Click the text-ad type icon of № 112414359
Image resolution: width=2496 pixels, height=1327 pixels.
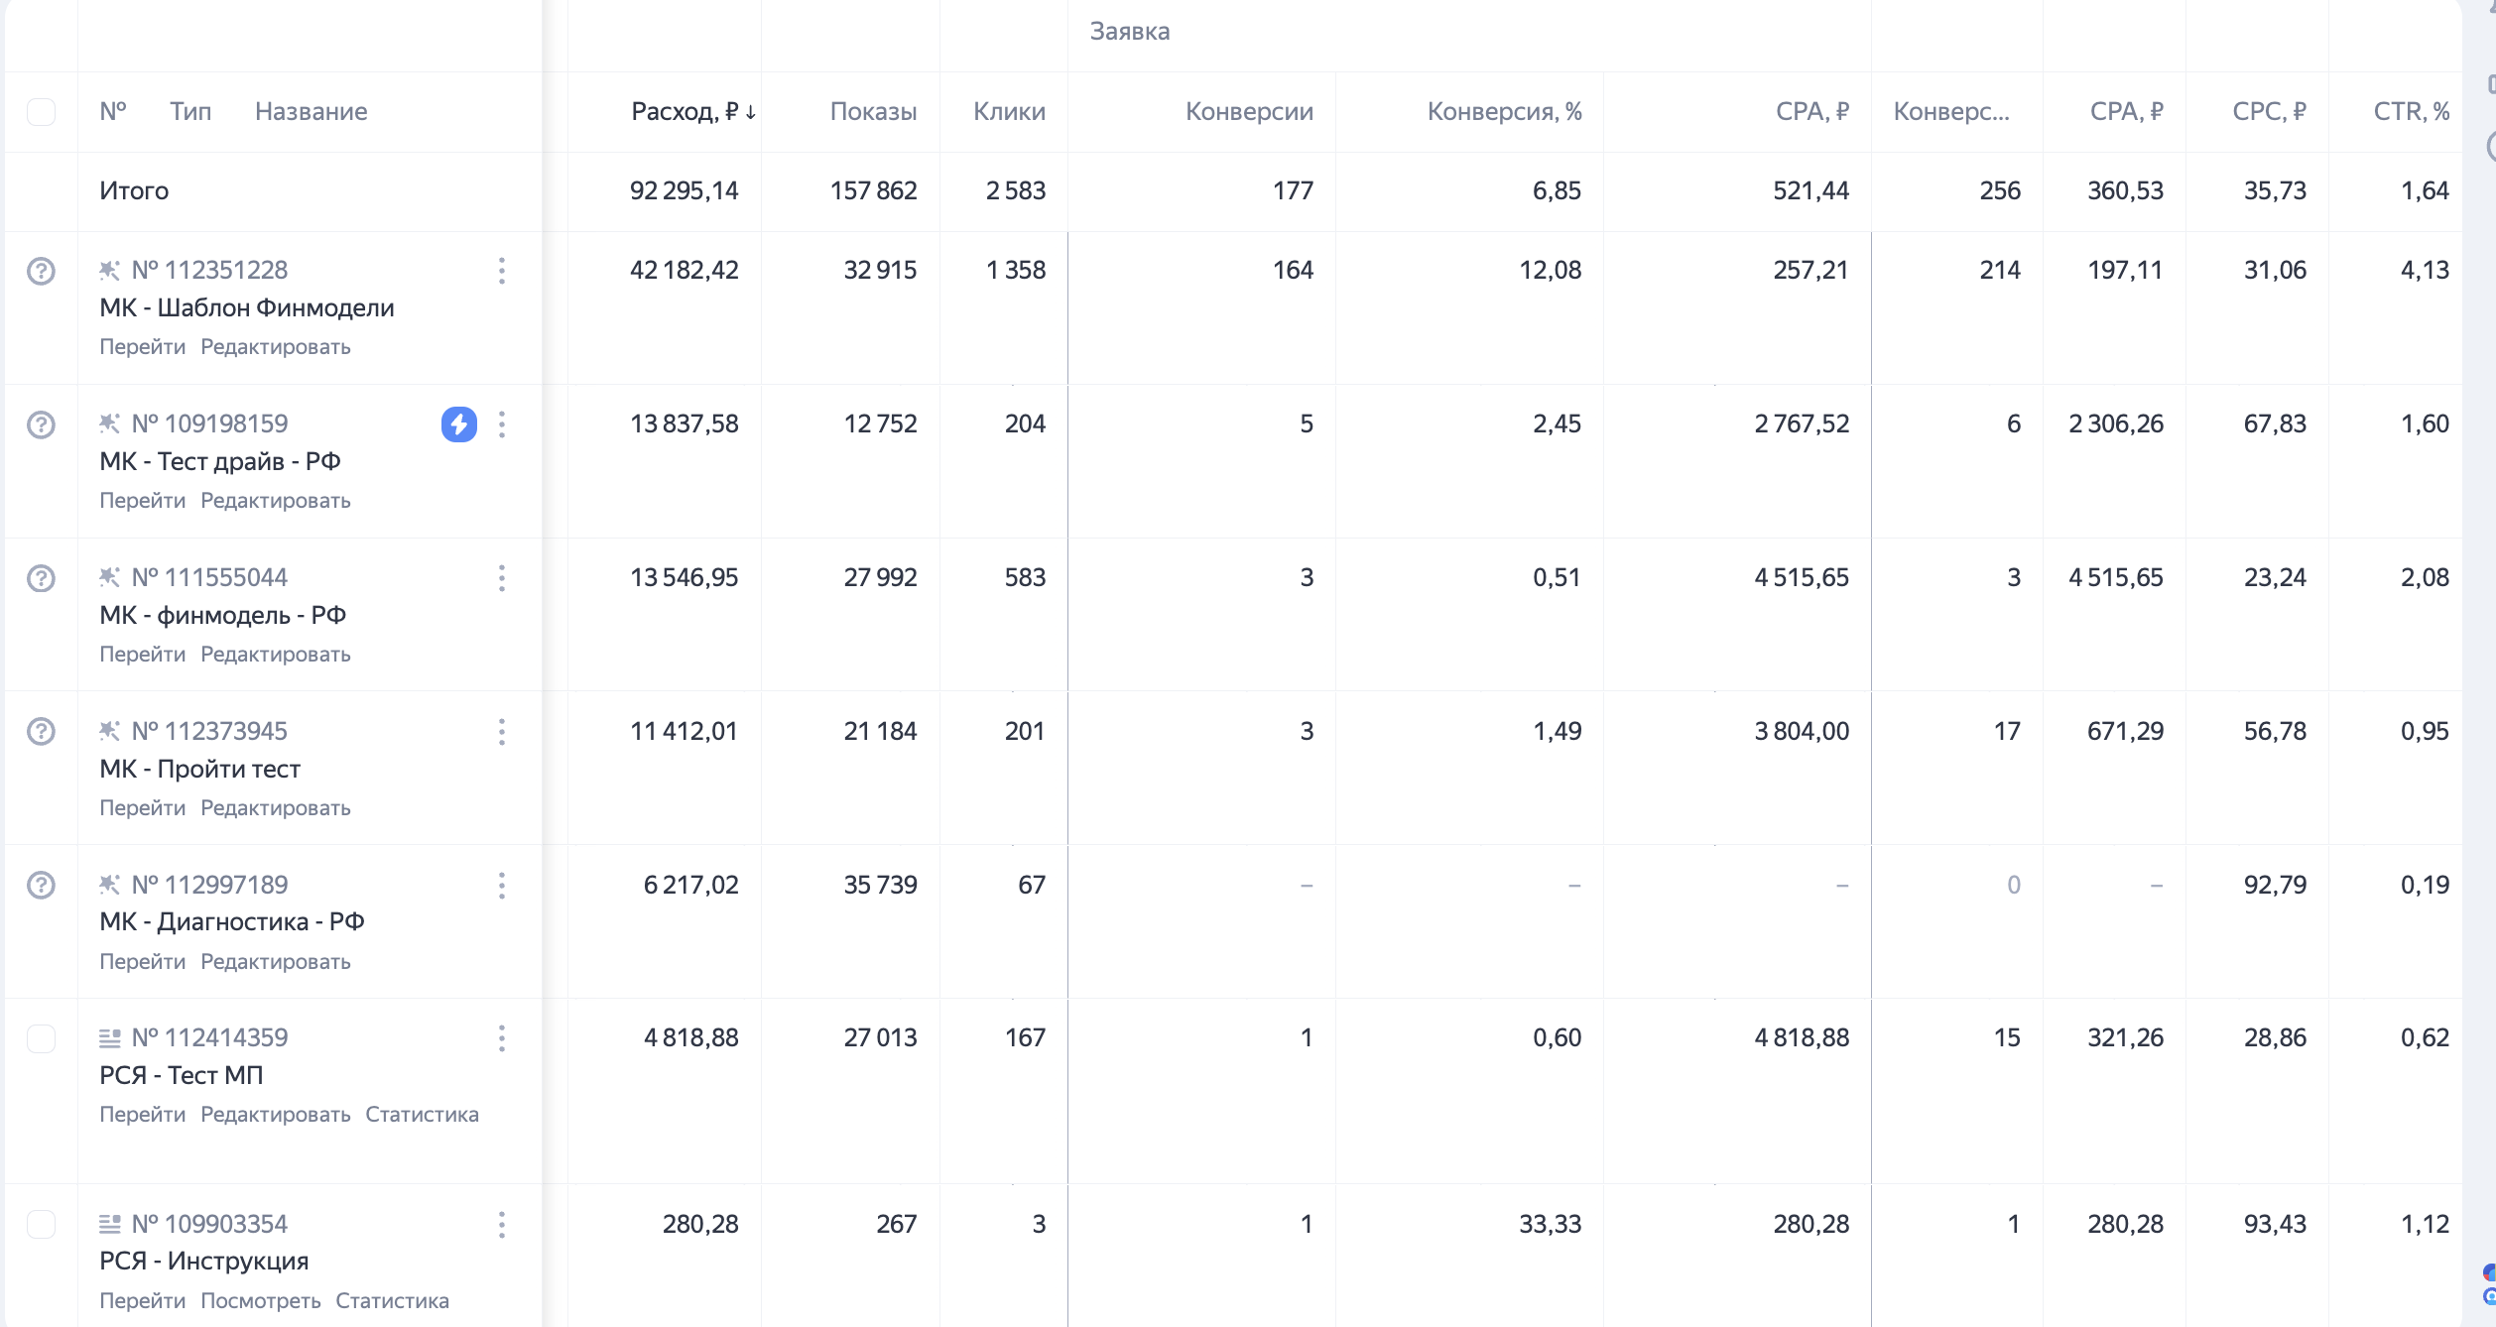(109, 1038)
